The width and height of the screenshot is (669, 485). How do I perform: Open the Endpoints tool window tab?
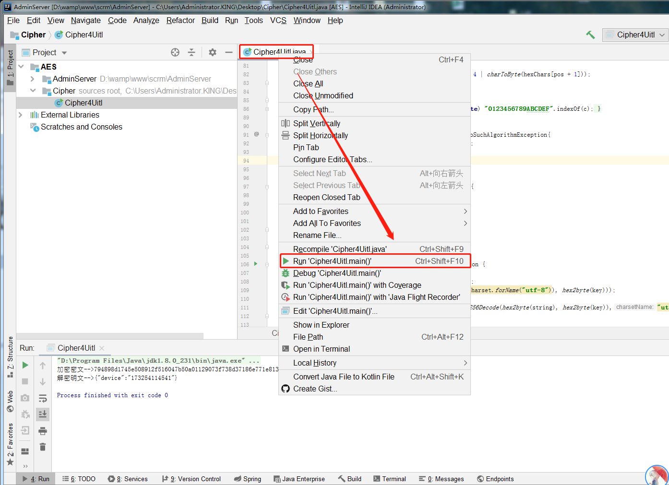click(x=495, y=479)
